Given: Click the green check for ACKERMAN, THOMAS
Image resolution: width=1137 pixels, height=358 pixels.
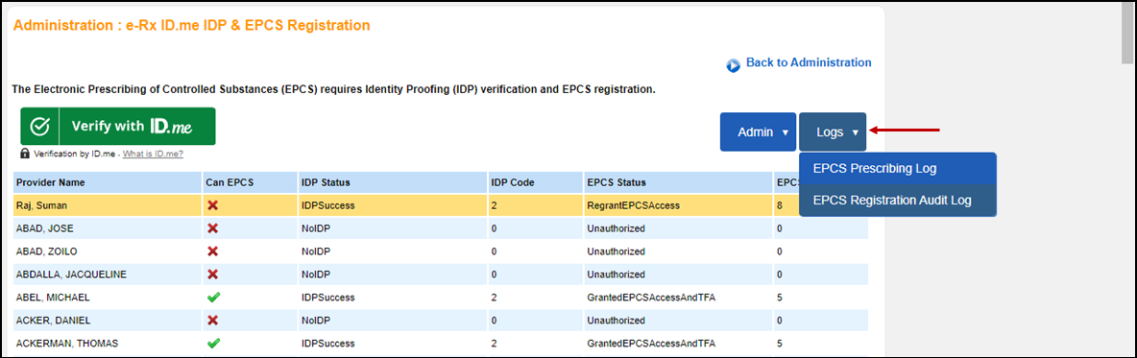Looking at the screenshot, I should [213, 344].
